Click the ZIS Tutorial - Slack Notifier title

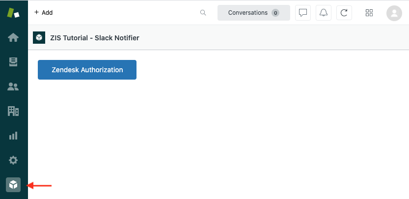point(95,38)
